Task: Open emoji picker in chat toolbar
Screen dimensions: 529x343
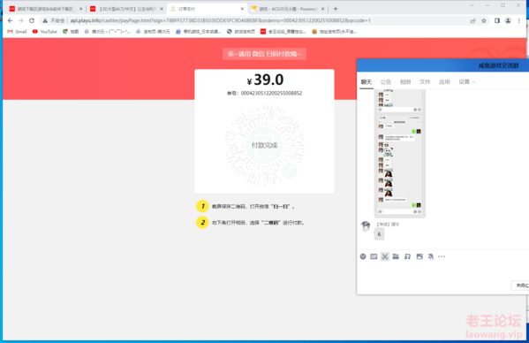Action: point(363,256)
